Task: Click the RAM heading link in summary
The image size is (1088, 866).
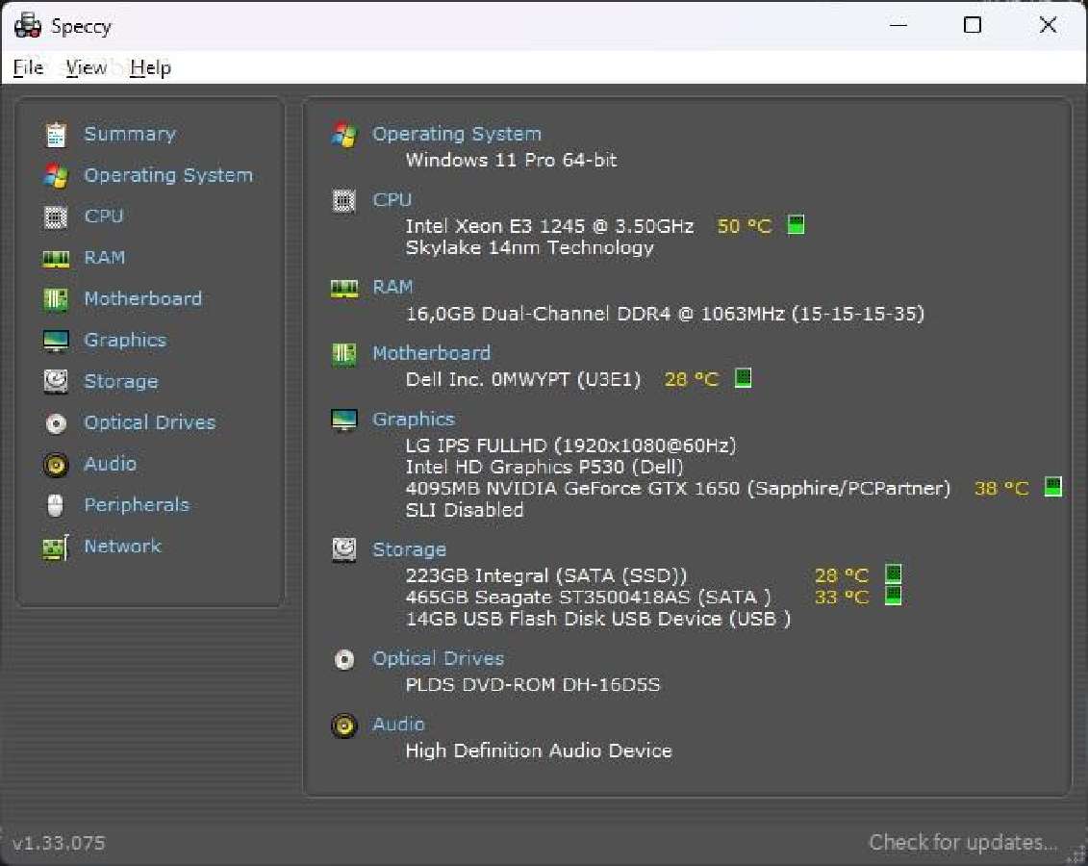Action: tap(392, 288)
